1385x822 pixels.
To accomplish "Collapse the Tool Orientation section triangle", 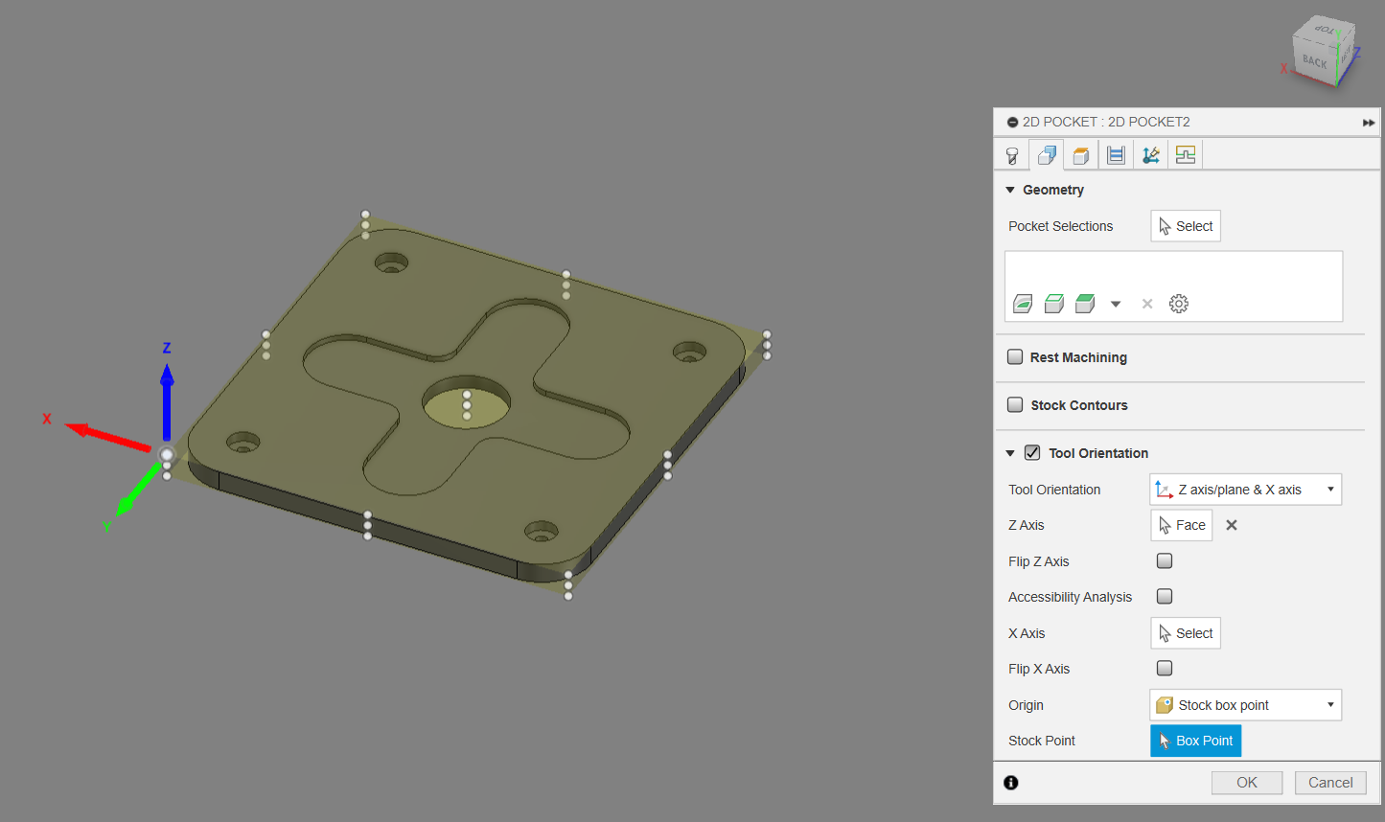I will [x=1010, y=453].
